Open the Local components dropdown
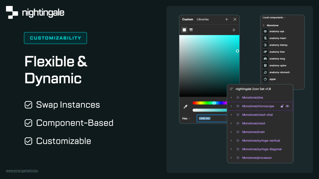This screenshot has width=319, height=179. point(274,17)
